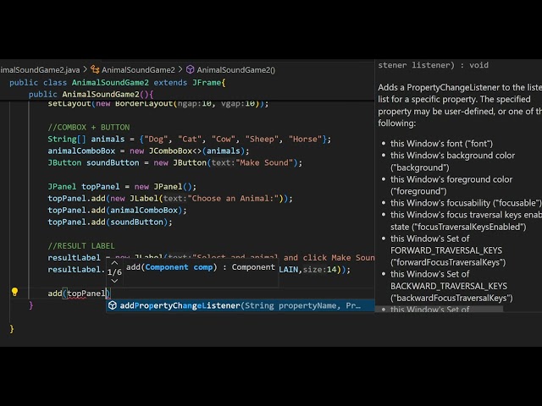542x406 pixels.
Task: Click the sticky public AnimalSoundGame2(){ line
Action: [91, 94]
